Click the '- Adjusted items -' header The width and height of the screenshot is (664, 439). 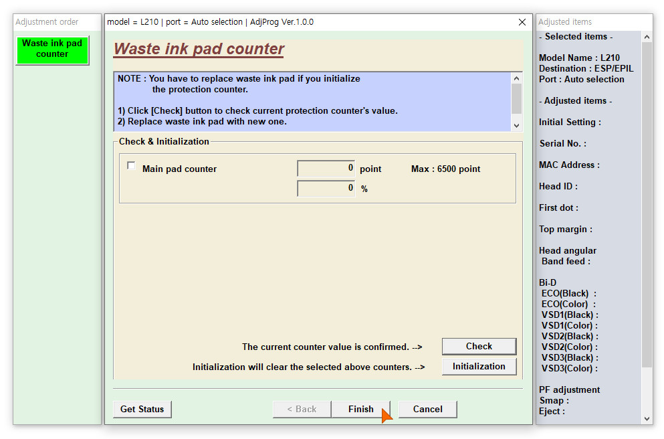[575, 101]
